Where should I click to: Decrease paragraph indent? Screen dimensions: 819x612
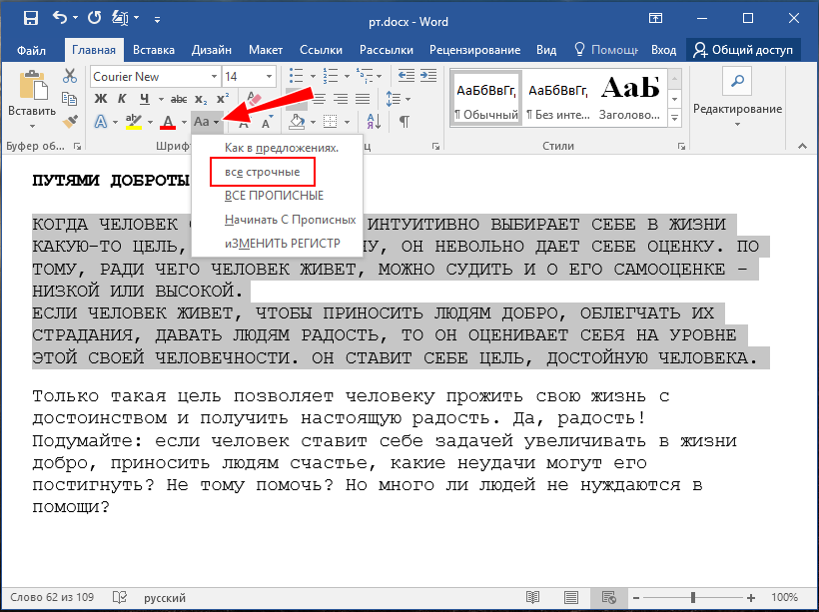406,76
